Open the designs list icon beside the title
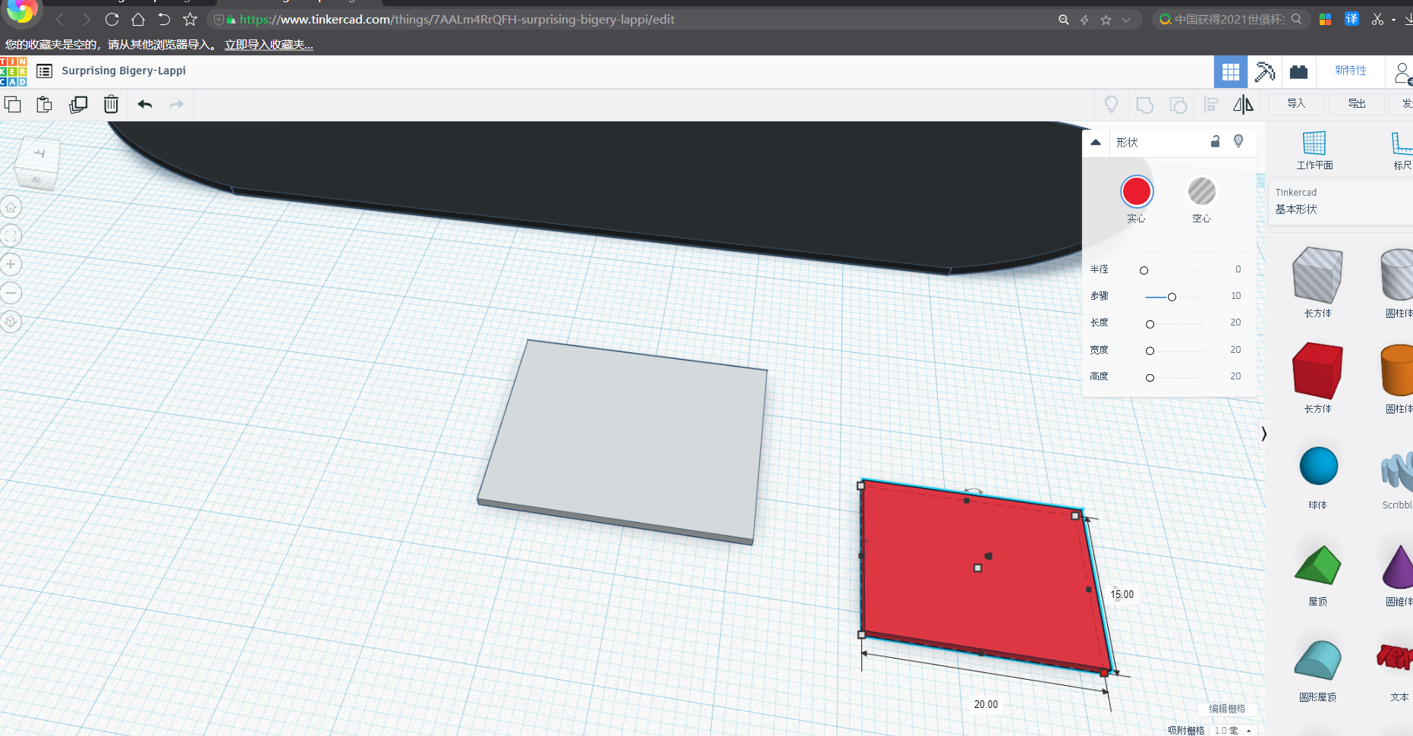 (x=45, y=71)
